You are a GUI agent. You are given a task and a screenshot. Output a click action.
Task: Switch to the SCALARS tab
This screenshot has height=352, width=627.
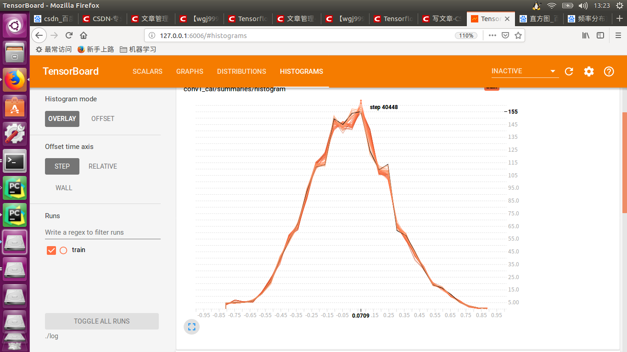coord(147,71)
